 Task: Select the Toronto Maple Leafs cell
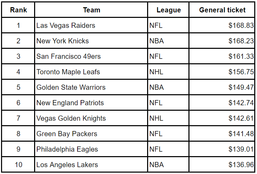point(68,72)
